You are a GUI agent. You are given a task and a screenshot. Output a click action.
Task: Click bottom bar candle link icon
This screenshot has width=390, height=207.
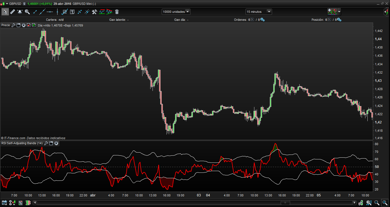(x=12, y=203)
